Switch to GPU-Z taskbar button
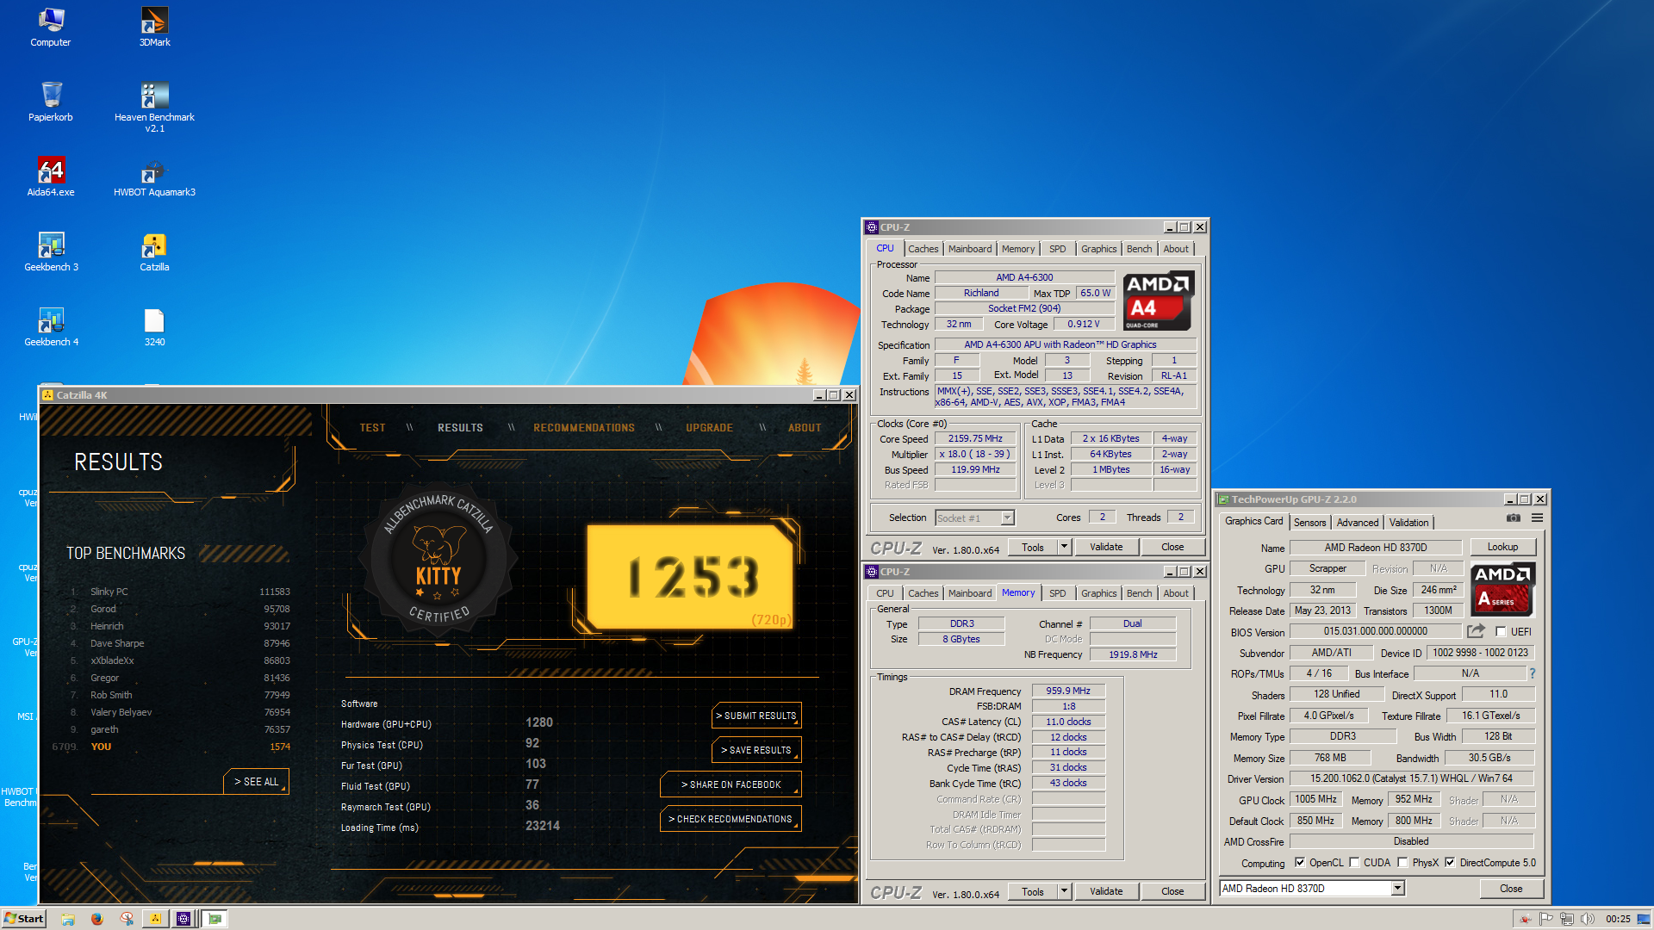Viewport: 1654px width, 930px height. point(215,919)
